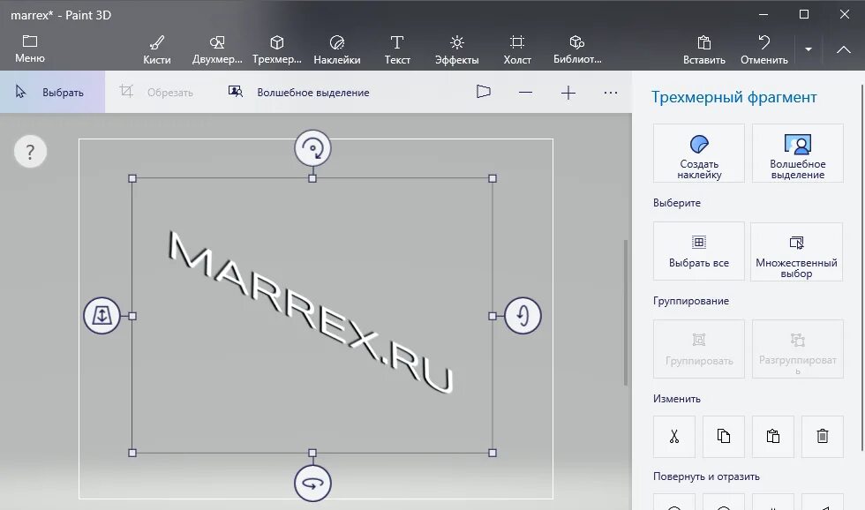Click the top middle selection handle

tap(312, 178)
